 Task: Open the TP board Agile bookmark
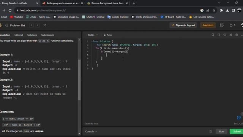click(173, 17)
